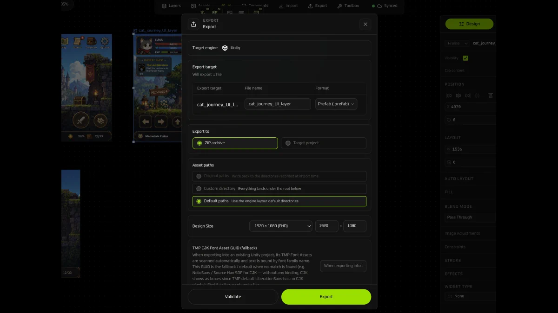Click the truncated cat_journey_UI_l... export target name

tap(218, 104)
